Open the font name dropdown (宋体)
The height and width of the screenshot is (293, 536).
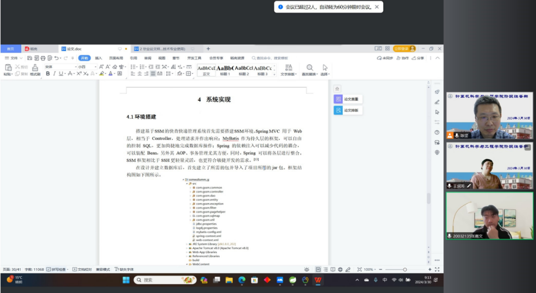click(60, 67)
